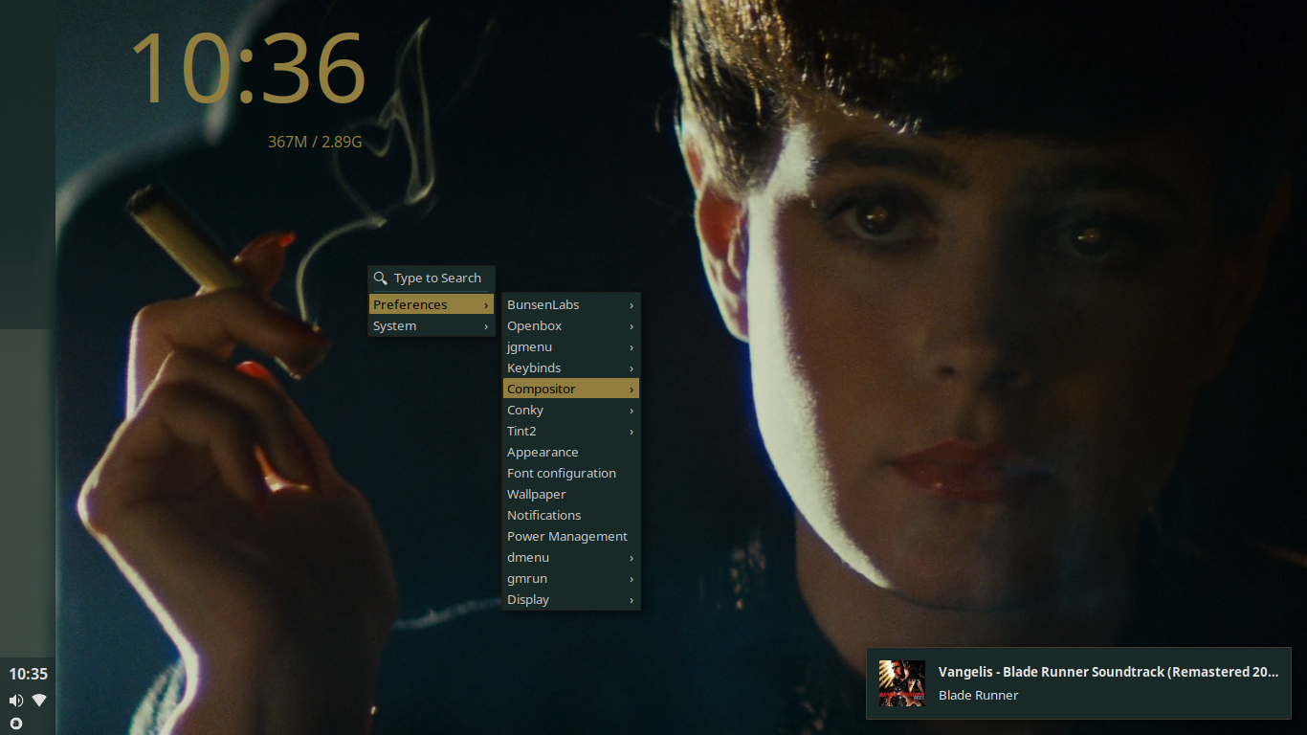Expand the System submenu arrow
Viewport: 1307px width, 735px height.
pos(486,326)
